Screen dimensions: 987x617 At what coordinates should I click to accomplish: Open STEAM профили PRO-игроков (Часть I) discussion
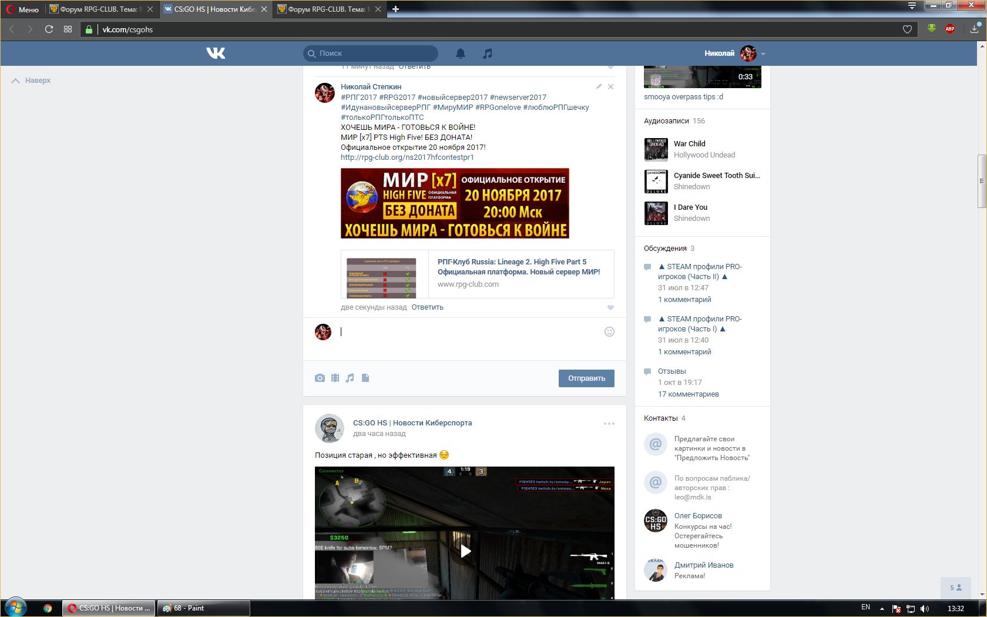tap(700, 324)
